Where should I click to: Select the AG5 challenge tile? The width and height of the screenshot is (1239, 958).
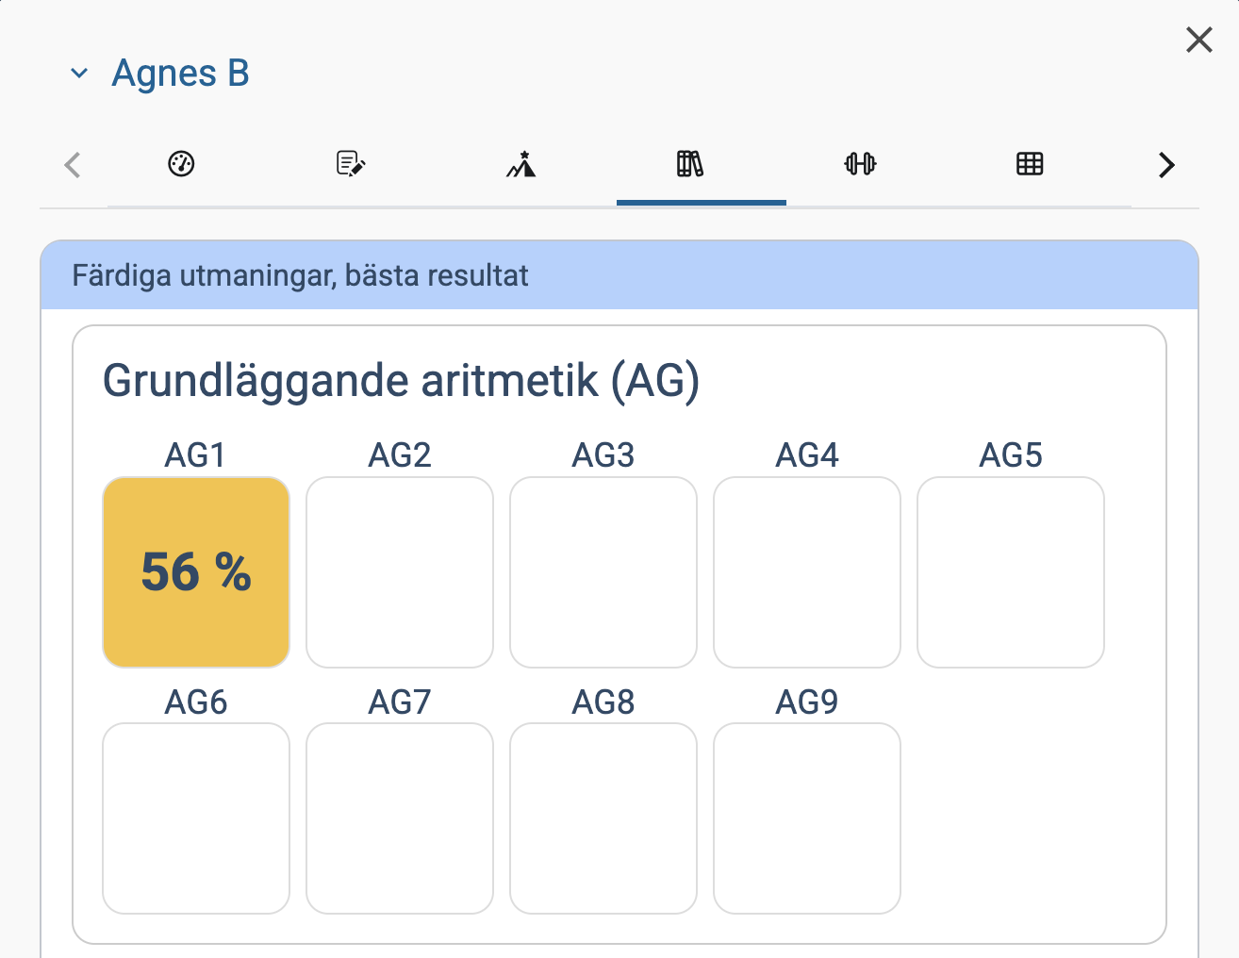click(x=1011, y=572)
